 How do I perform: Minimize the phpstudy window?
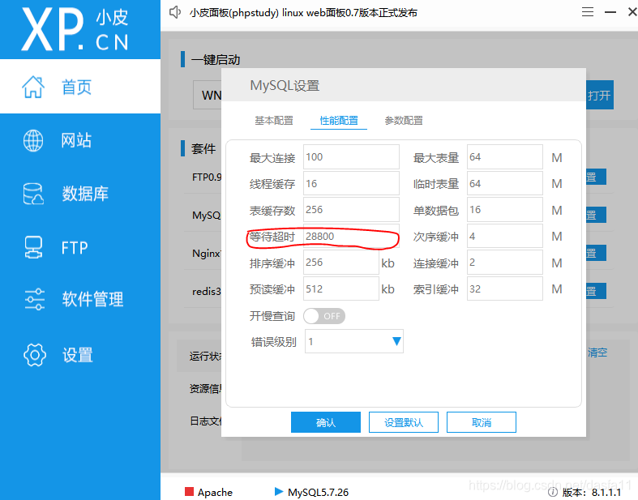pos(610,12)
